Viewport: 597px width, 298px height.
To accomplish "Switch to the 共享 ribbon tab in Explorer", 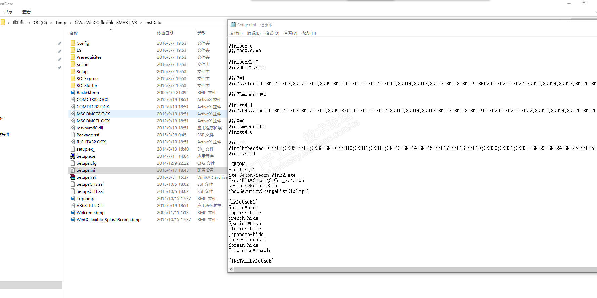I will [9, 12].
